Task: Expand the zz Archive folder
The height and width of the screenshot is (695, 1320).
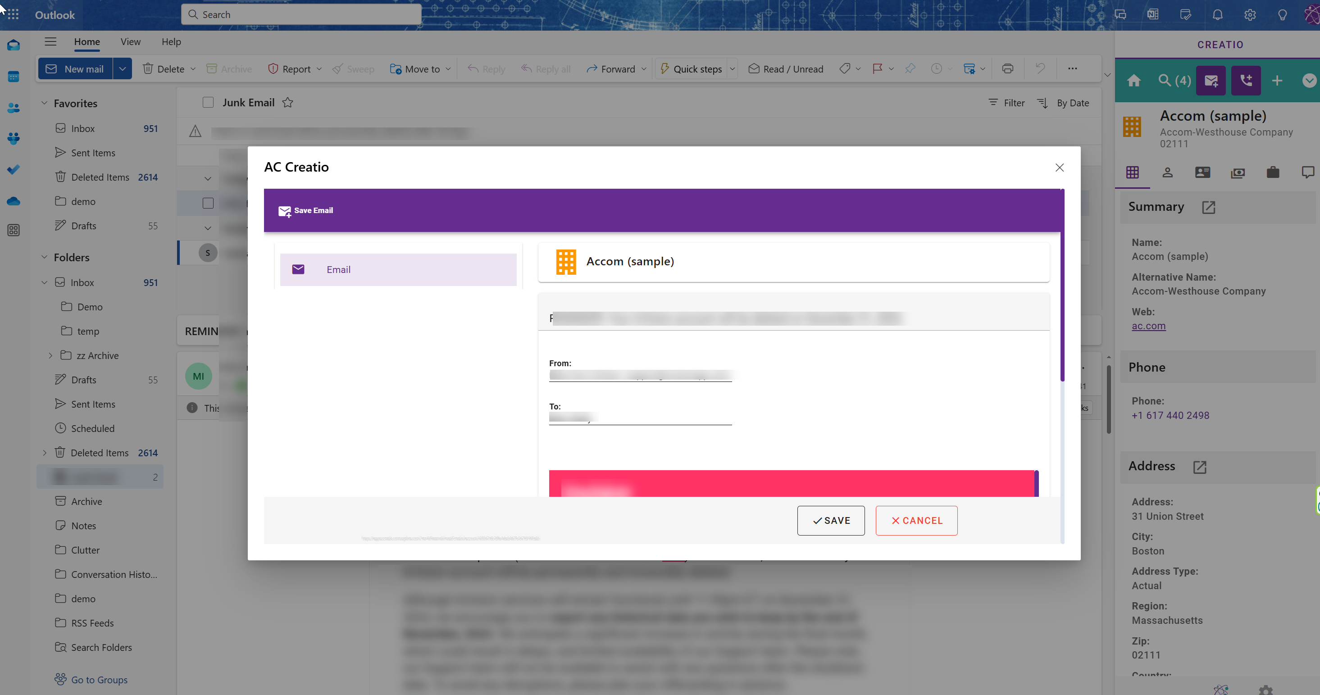Action: tap(50, 355)
